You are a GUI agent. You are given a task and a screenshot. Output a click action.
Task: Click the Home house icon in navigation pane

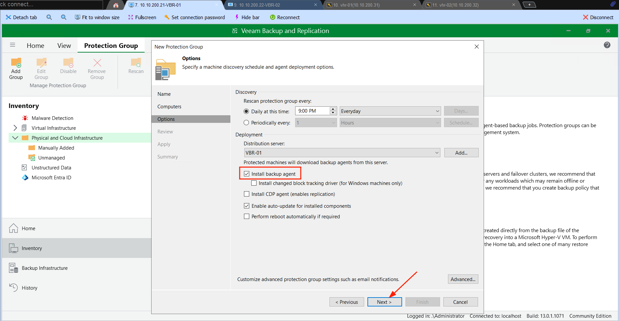click(x=13, y=228)
